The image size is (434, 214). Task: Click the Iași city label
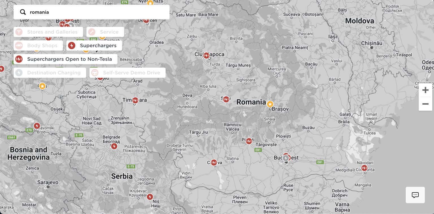[x=333, y=37]
